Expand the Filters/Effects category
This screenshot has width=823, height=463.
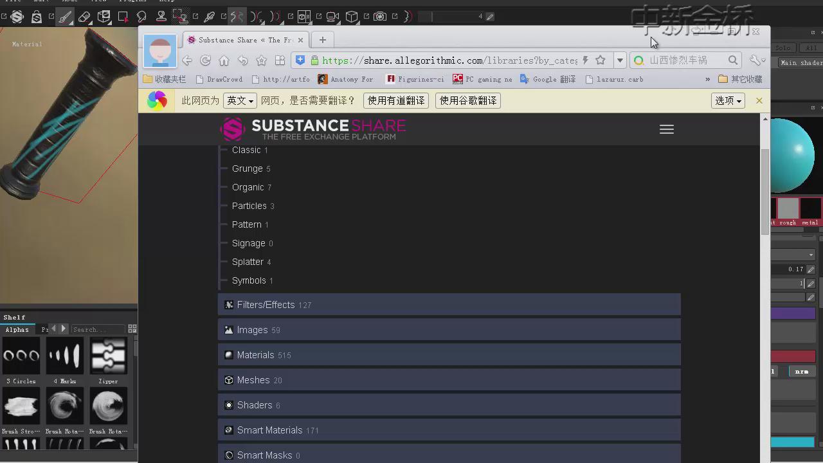tap(449, 305)
